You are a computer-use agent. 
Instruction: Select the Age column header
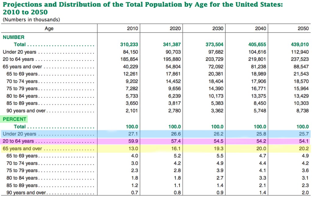[49, 28]
